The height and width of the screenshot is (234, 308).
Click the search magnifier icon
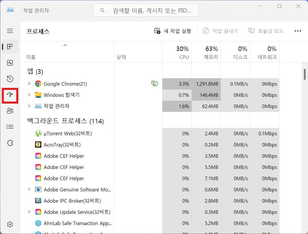point(102,10)
